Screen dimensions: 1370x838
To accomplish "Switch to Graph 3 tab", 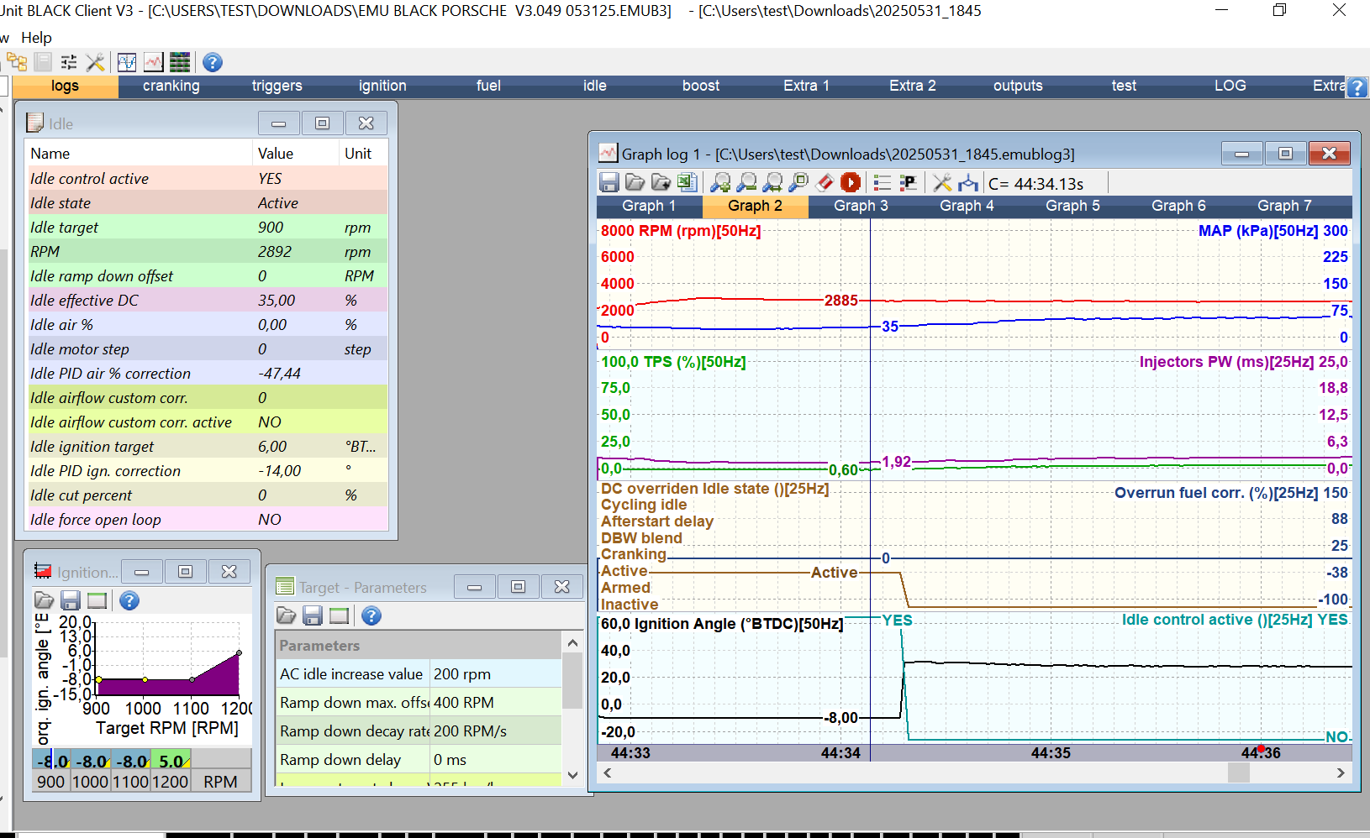I will [861, 206].
